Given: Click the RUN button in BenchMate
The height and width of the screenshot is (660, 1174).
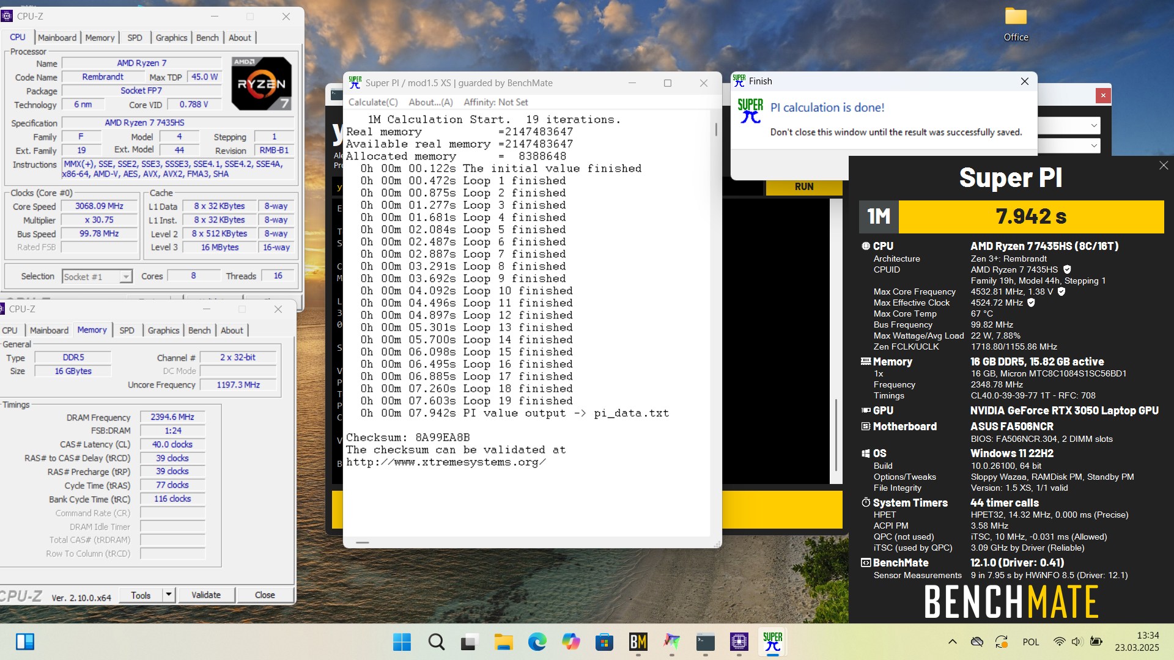Looking at the screenshot, I should (x=803, y=187).
